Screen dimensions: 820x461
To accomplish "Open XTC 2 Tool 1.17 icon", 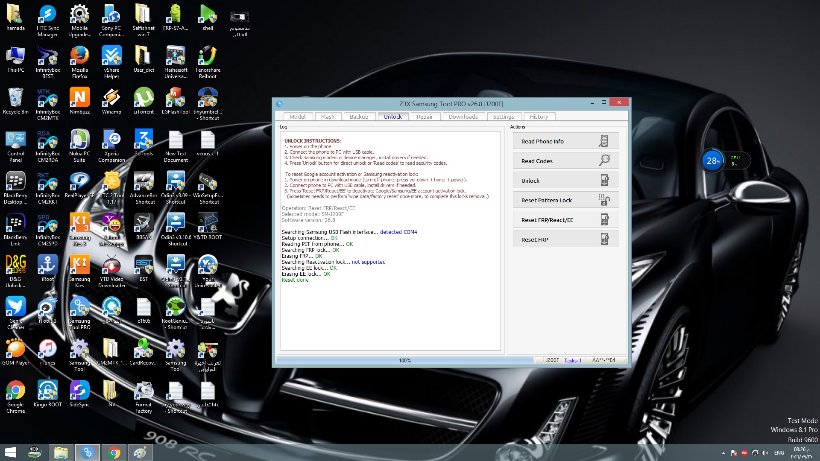I will 111,188.
